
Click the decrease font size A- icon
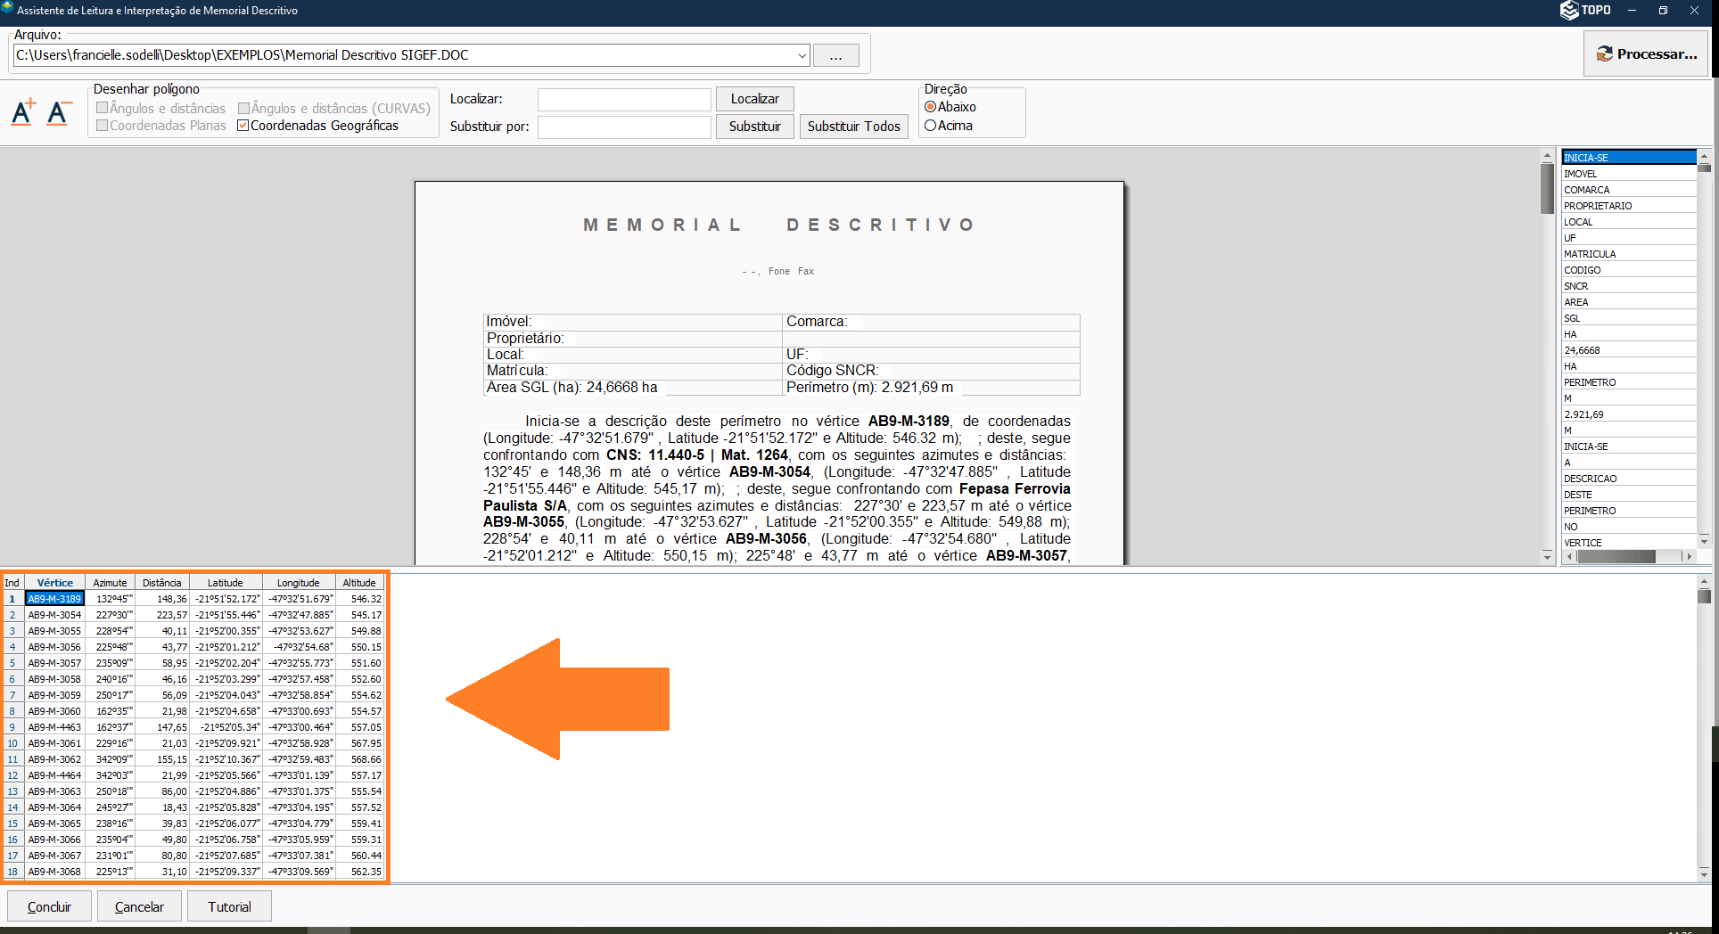click(x=59, y=112)
